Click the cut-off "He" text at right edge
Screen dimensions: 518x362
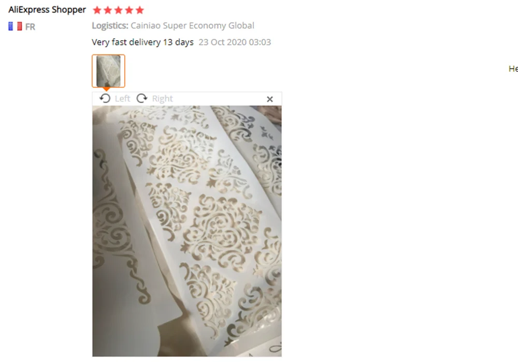[x=513, y=69]
